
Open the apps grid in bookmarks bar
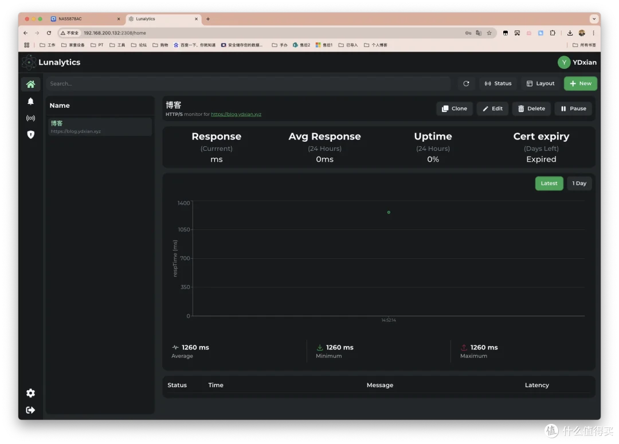27,45
